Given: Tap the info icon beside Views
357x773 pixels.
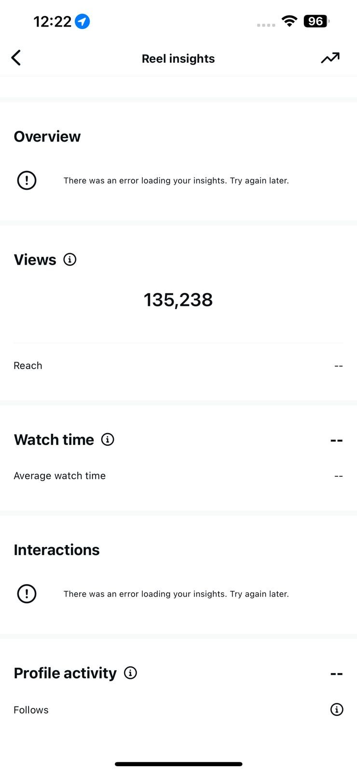Looking at the screenshot, I should click(x=70, y=259).
